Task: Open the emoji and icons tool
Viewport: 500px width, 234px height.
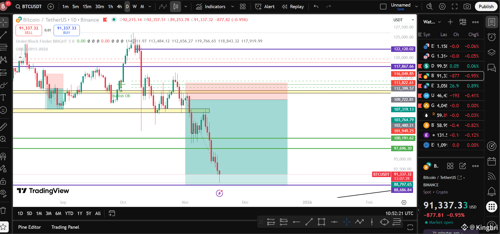Action: (4, 110)
